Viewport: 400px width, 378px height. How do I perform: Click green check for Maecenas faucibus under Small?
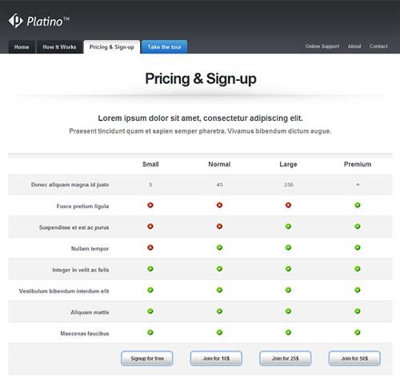pos(150,332)
